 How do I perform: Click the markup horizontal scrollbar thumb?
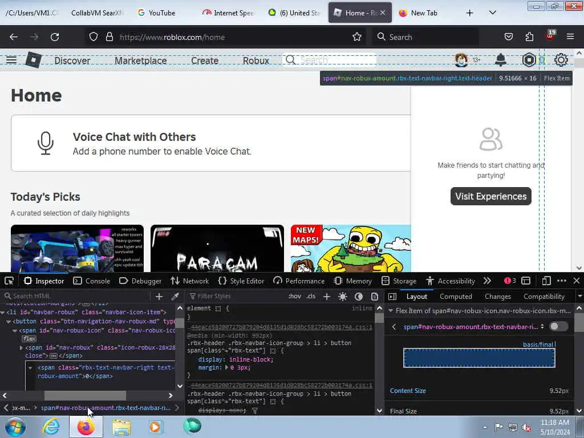86,395
